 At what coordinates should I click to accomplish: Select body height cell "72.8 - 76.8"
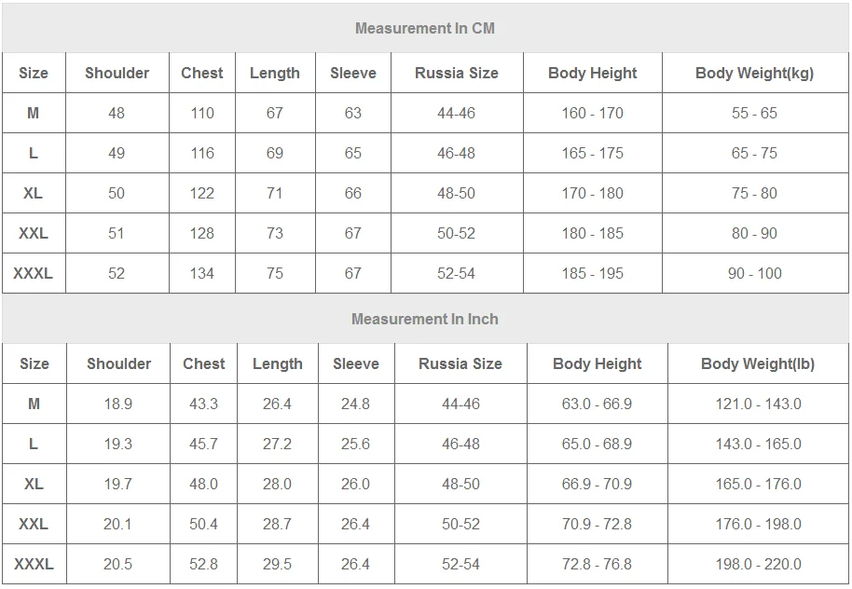click(597, 564)
